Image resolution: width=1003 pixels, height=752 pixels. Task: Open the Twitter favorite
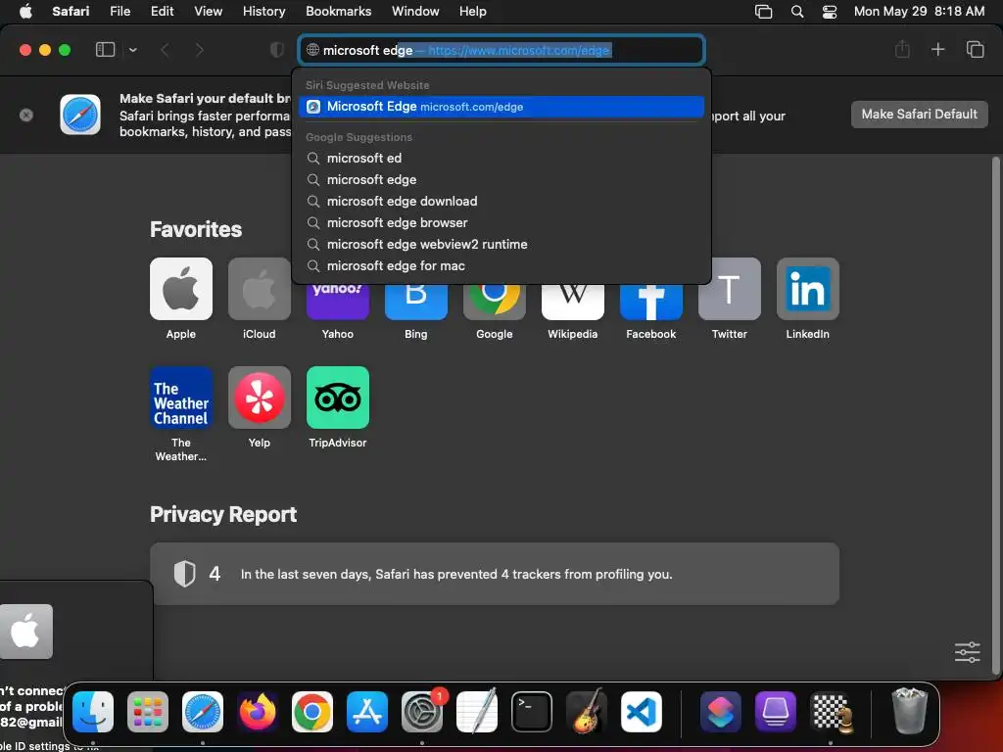click(729, 289)
